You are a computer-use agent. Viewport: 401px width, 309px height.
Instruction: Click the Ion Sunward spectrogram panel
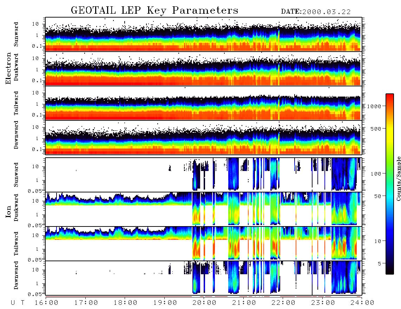pos(204,175)
